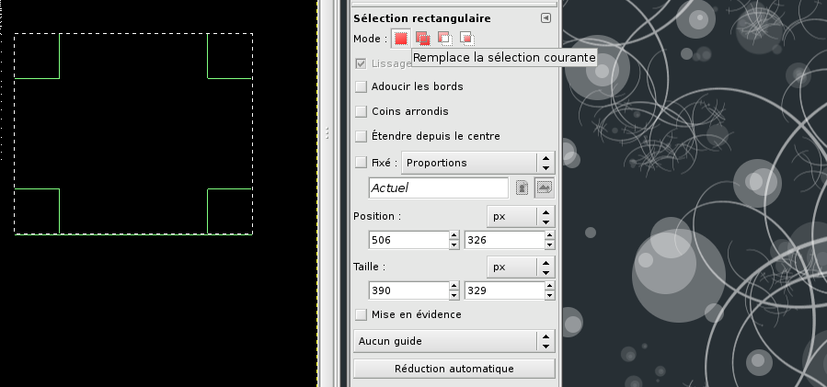The width and height of the screenshot is (827, 387).
Task: Select the replace current selection mode icon
Action: point(400,39)
